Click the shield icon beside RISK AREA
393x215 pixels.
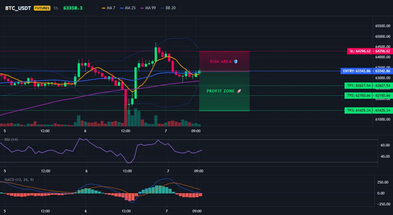tap(236, 62)
